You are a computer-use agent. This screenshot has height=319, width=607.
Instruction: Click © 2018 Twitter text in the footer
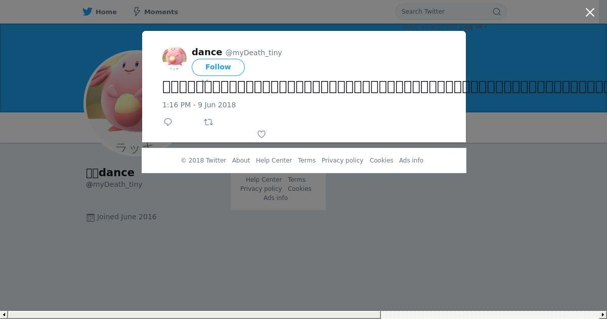(x=203, y=161)
